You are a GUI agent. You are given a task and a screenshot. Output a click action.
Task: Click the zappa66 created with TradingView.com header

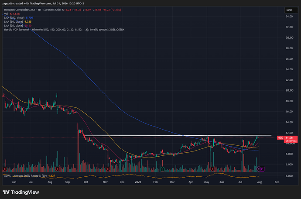[43, 3]
